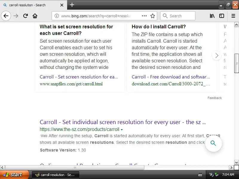Viewport: 239px width, 179px height.
Task: Go back to the previous page
Action: [x=6, y=16]
